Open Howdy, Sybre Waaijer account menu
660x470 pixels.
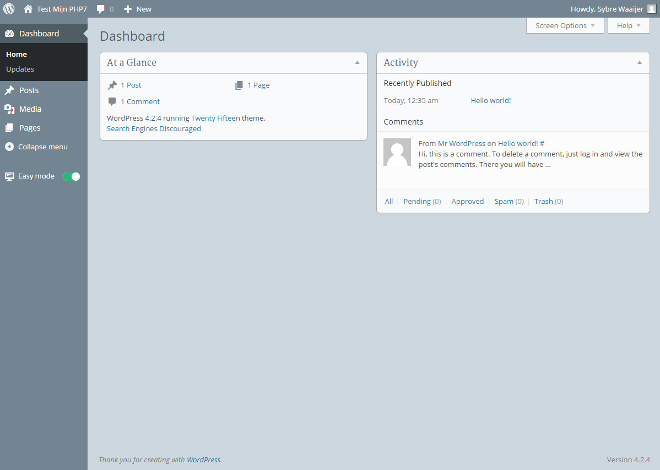point(607,9)
